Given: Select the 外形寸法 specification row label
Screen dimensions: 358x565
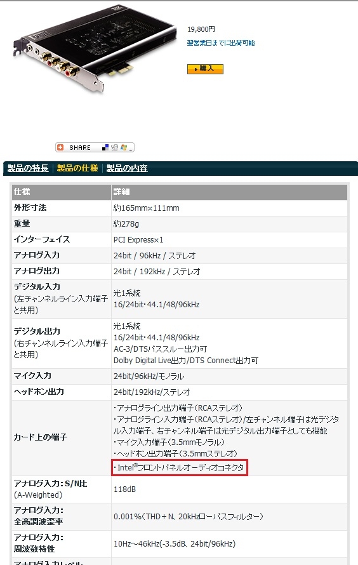Looking at the screenshot, I should click(x=30, y=208).
